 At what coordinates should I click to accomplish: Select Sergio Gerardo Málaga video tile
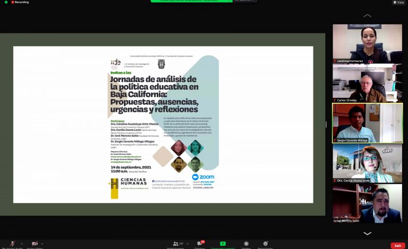[x=367, y=122]
